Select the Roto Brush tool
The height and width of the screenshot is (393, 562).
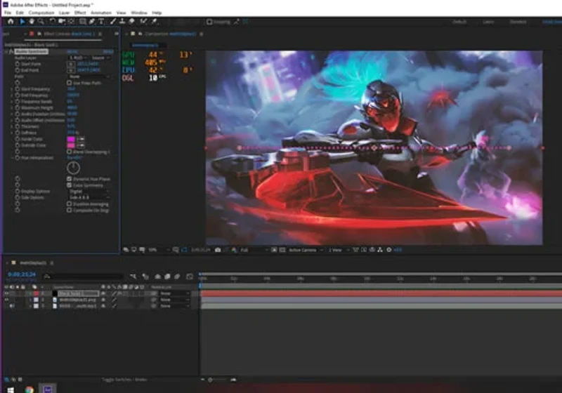coord(143,22)
